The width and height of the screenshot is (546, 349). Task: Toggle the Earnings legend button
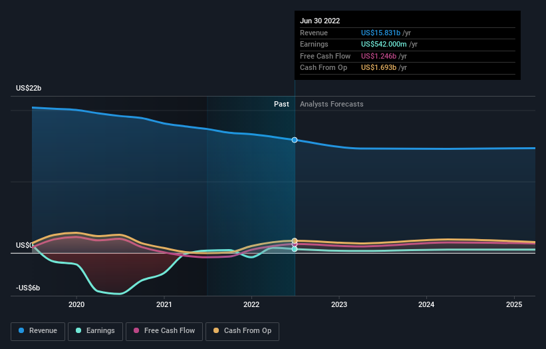tap(95, 331)
